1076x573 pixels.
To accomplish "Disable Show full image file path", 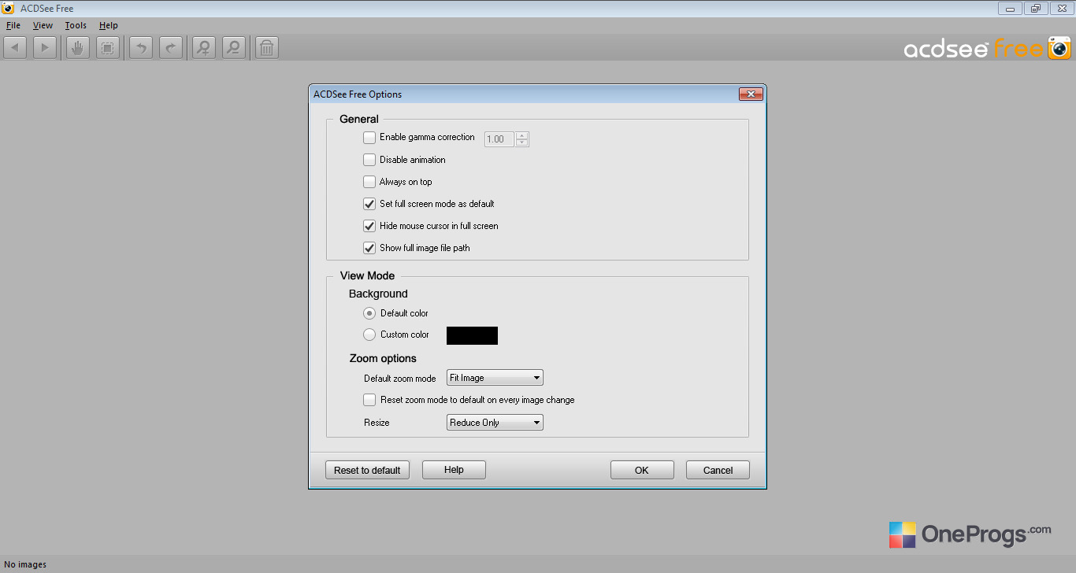I will tap(369, 248).
